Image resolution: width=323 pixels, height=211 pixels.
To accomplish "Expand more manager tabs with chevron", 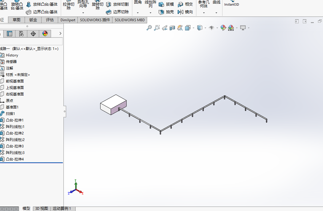I will click(60, 33).
